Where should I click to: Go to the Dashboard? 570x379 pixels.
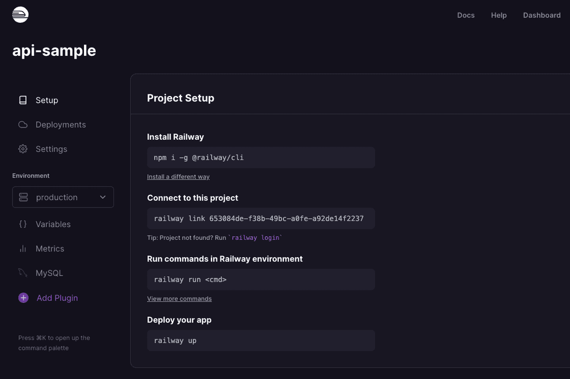pyautogui.click(x=541, y=15)
